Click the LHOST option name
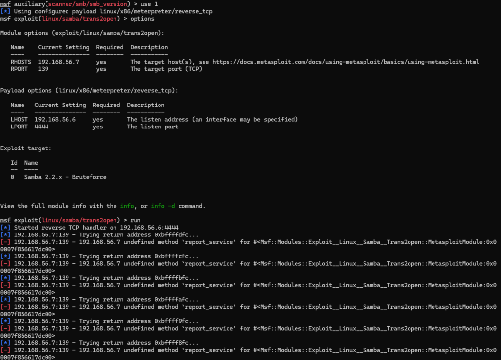The width and height of the screenshot is (501, 360). click(19, 119)
